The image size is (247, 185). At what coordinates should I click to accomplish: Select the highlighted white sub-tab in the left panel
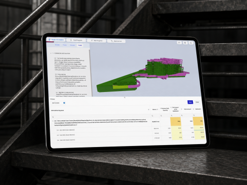coord(80,45)
